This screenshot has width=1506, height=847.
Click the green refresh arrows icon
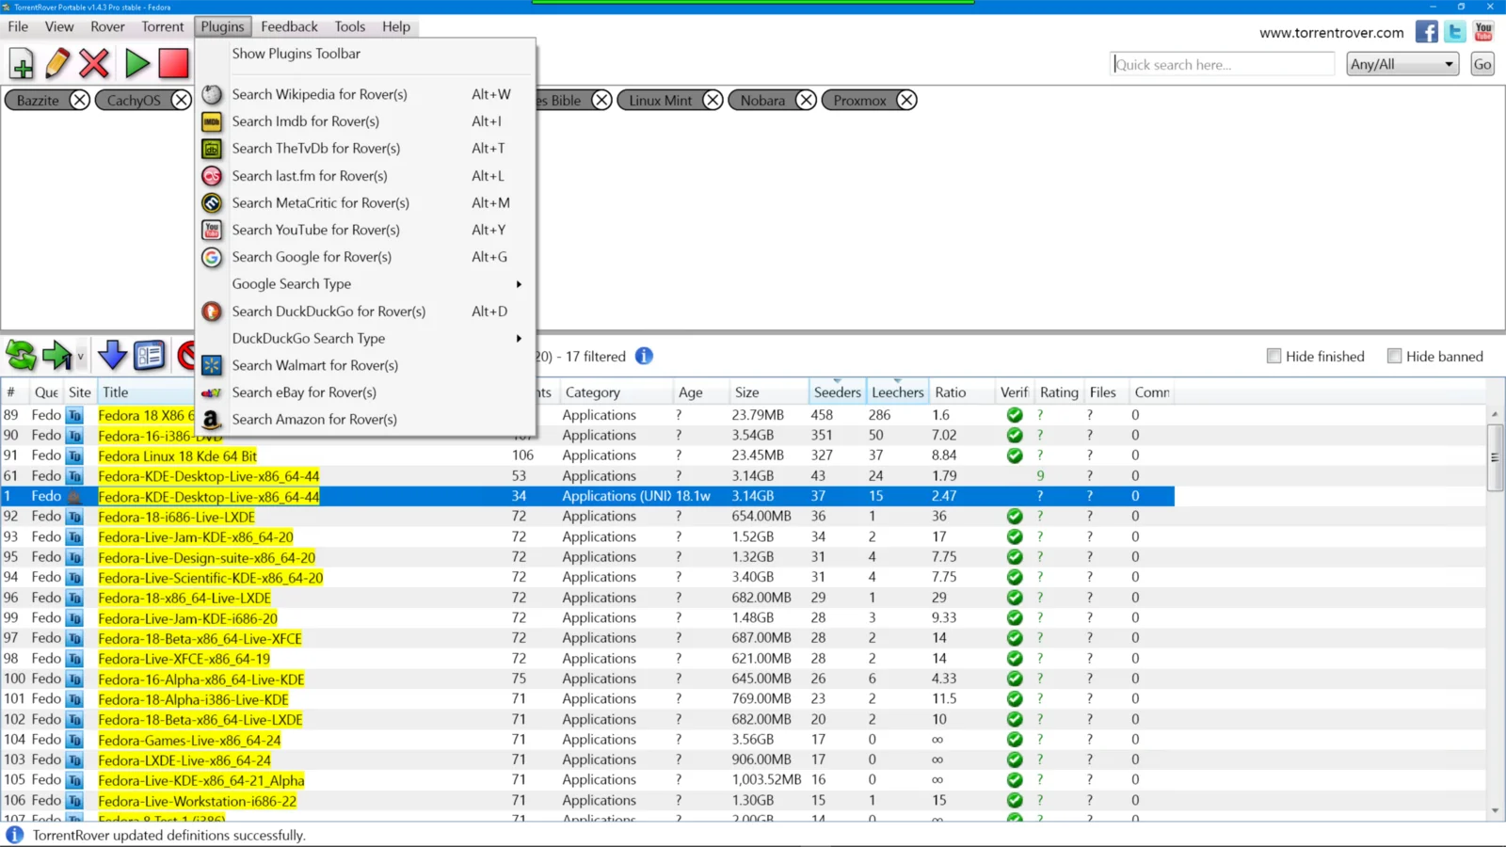point(21,356)
